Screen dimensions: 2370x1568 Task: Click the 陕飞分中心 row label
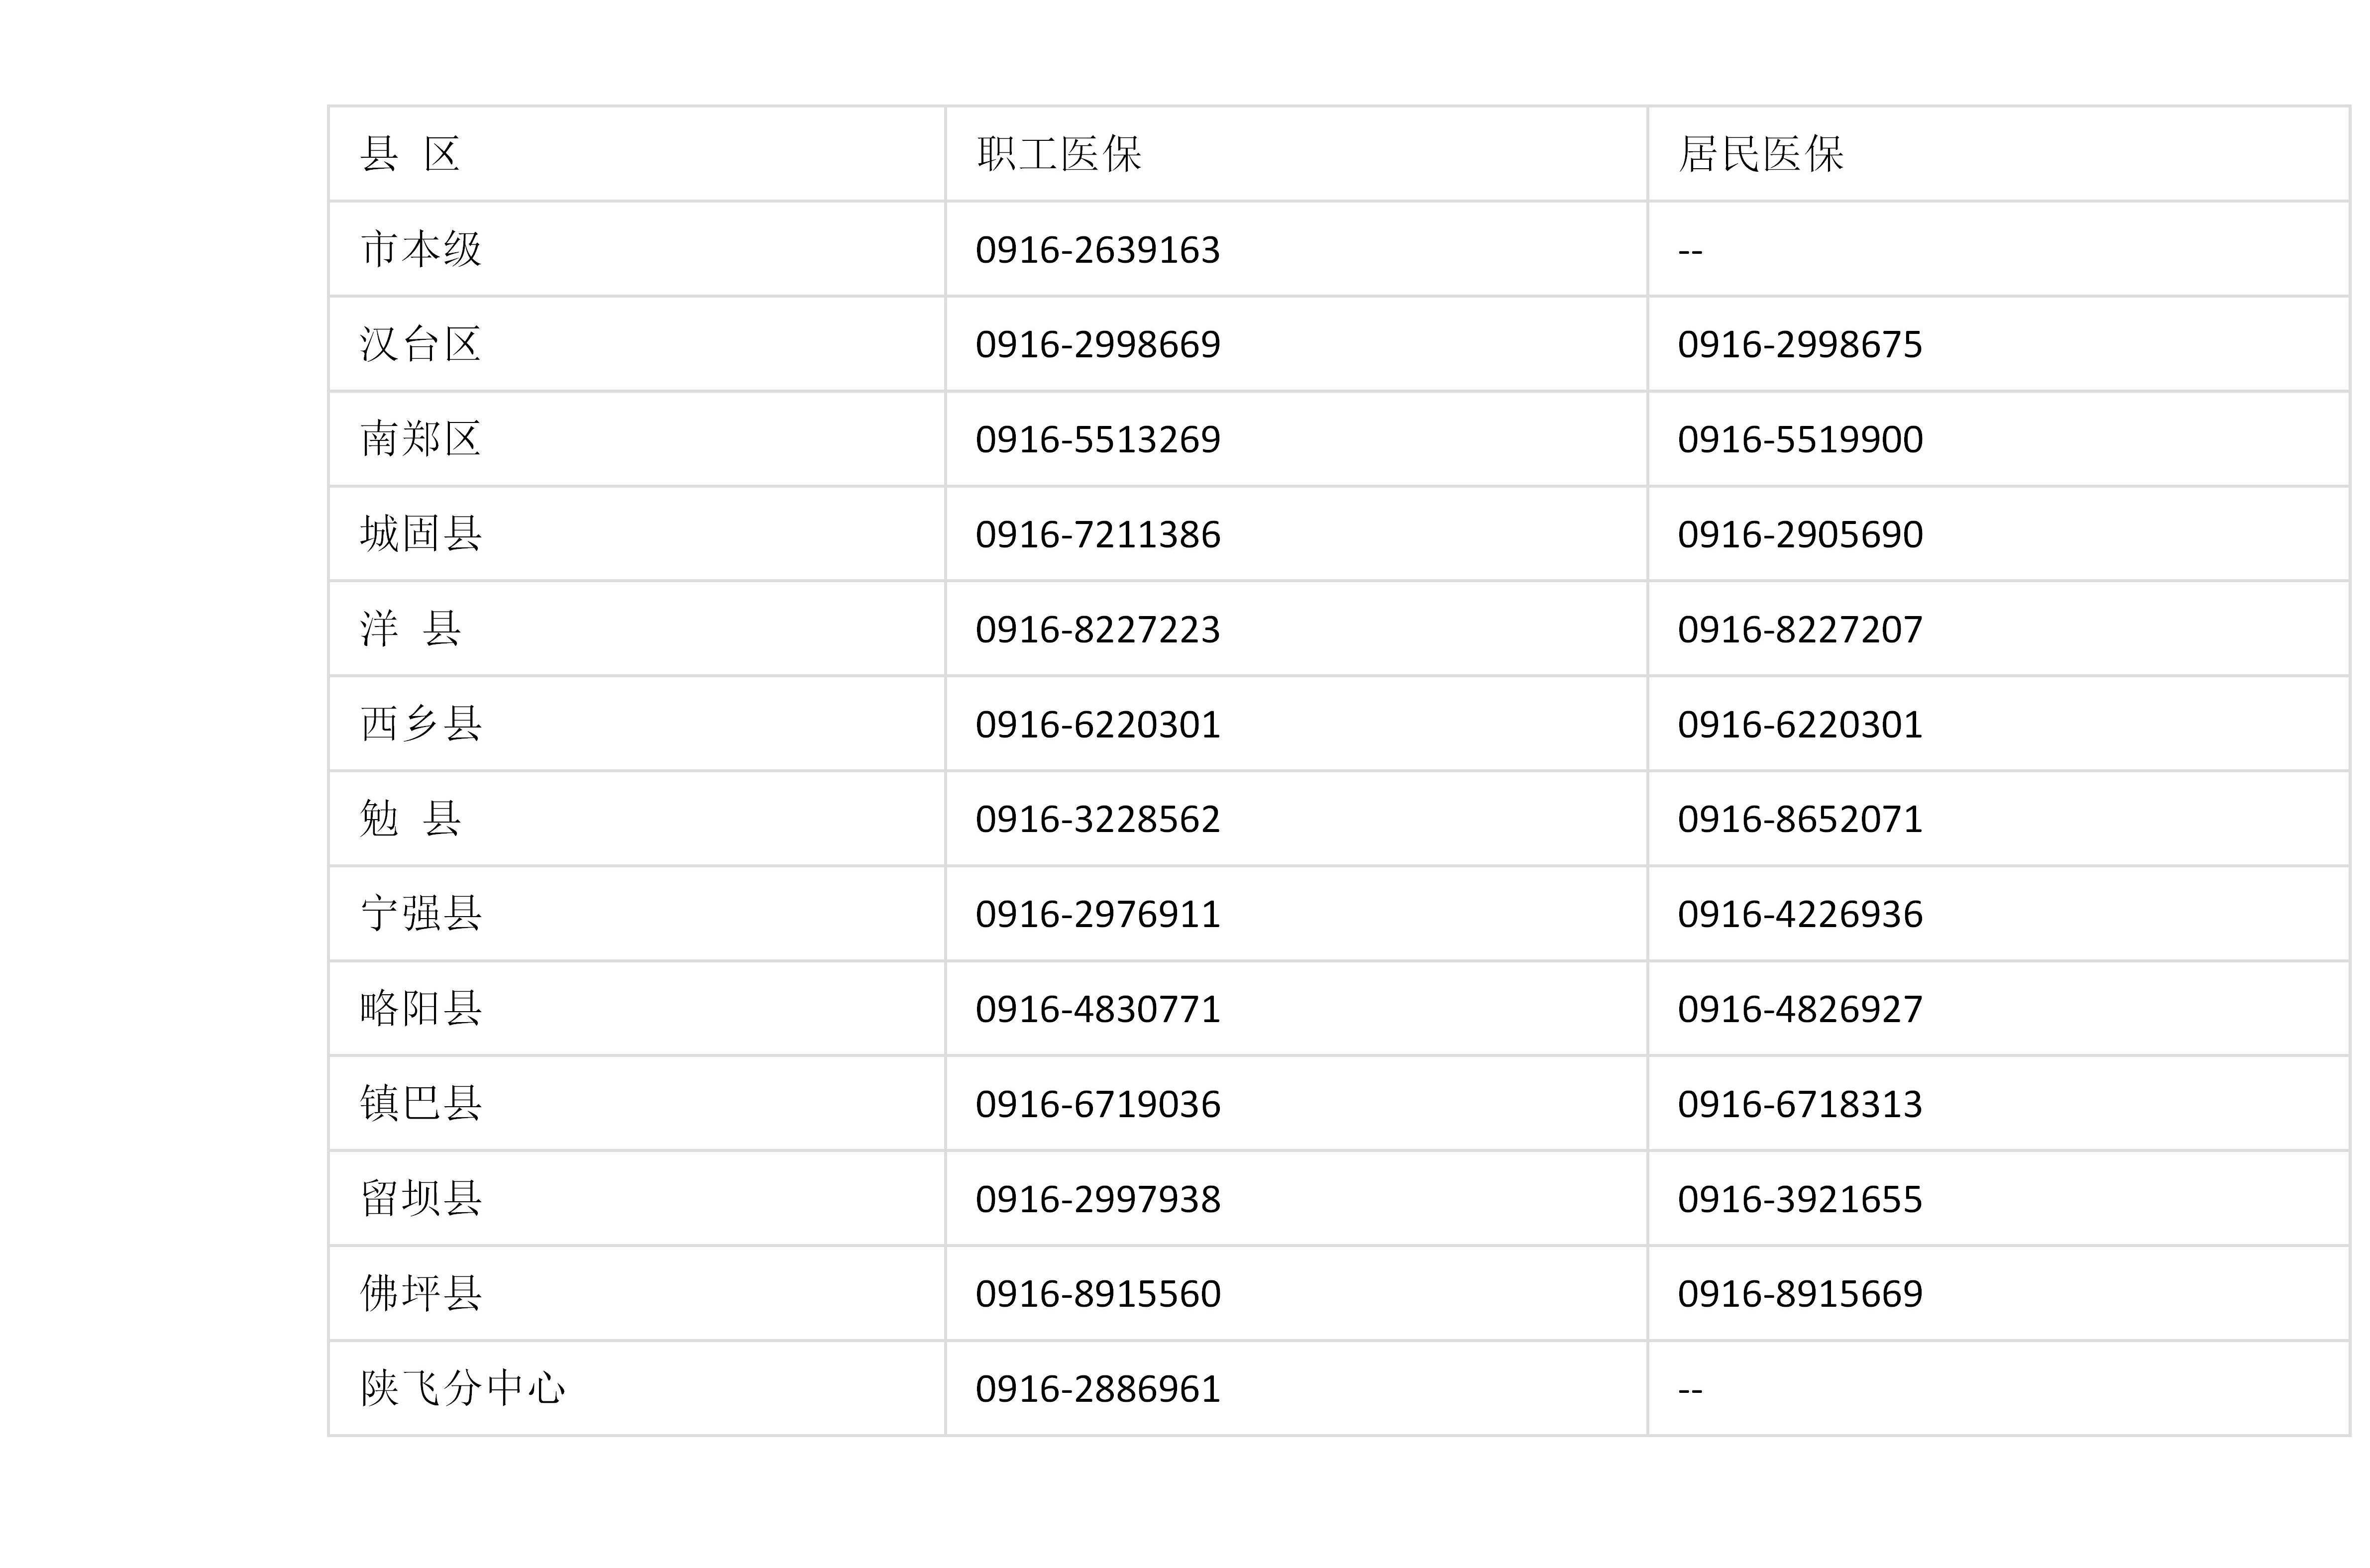pyautogui.click(x=462, y=1388)
